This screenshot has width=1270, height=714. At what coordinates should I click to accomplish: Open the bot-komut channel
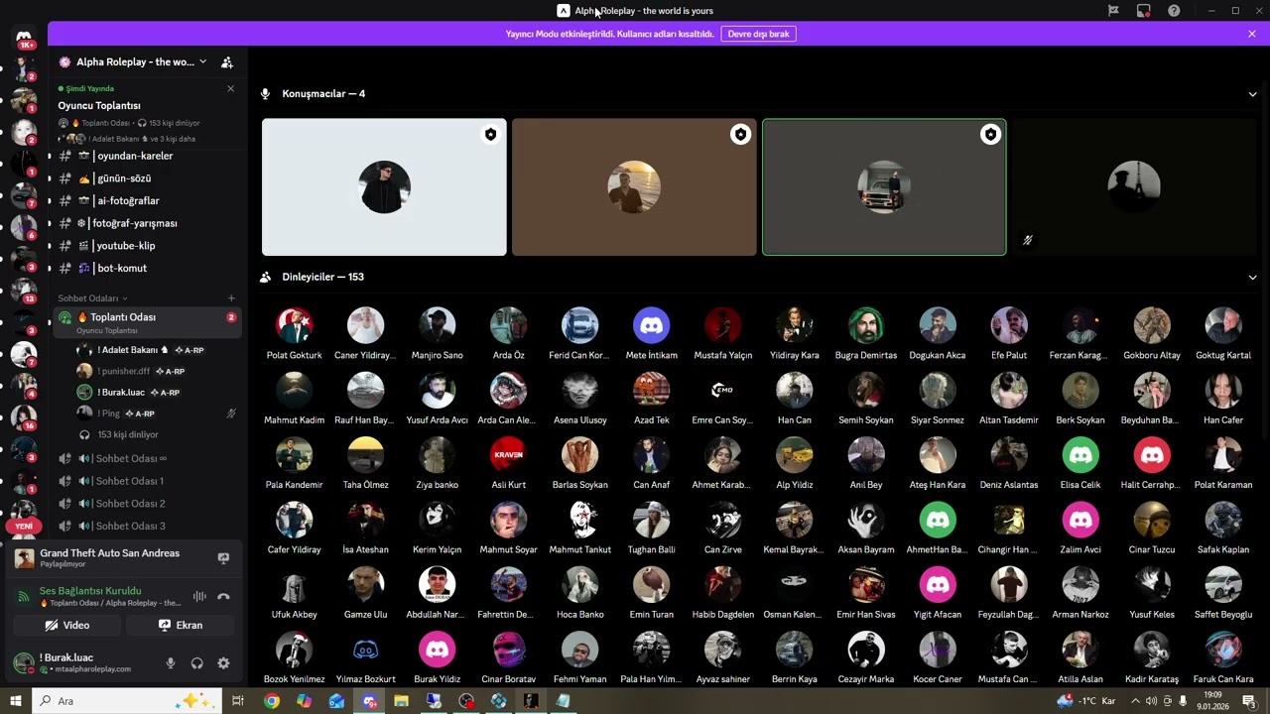(x=146, y=268)
